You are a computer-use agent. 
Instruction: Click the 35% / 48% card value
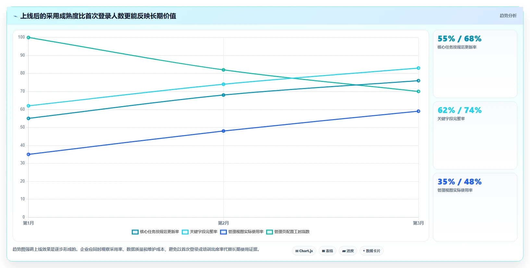coord(459,182)
